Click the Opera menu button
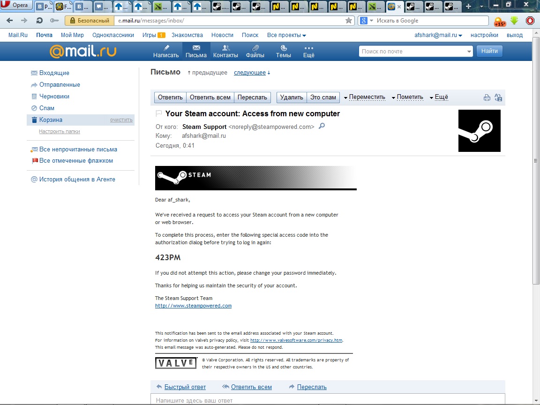Viewport: 540px width, 405px height. [x=16, y=5]
